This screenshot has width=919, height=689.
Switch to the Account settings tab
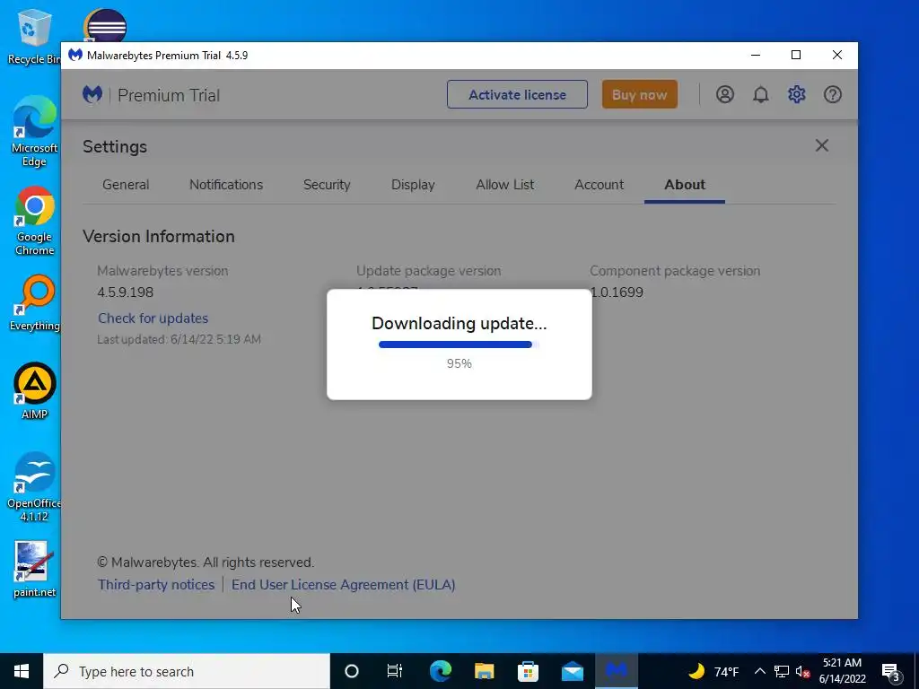coord(599,185)
